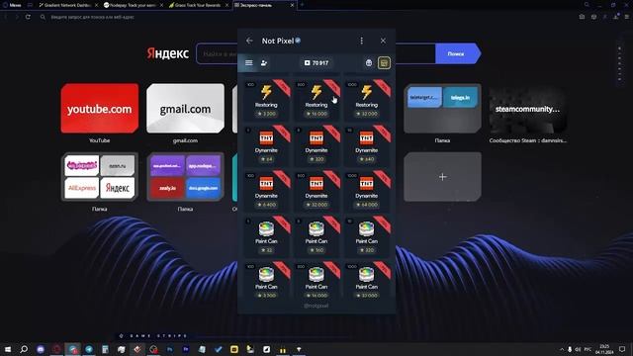633x356 pixels.
Task: Open the notification center icon
Action: (x=622, y=349)
